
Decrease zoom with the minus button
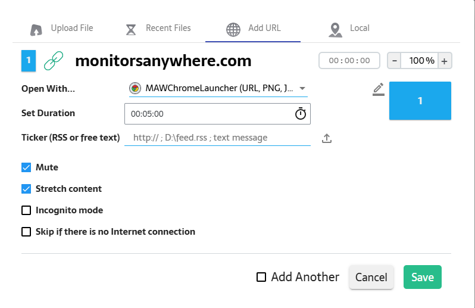395,61
